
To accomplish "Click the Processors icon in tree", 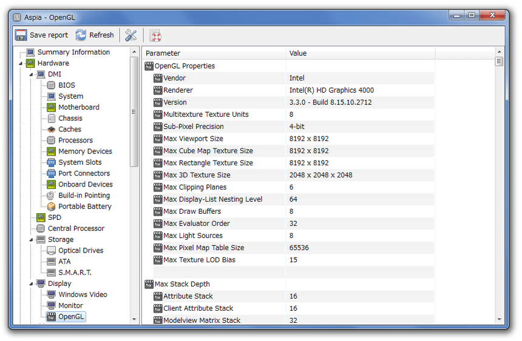I will (51, 141).
